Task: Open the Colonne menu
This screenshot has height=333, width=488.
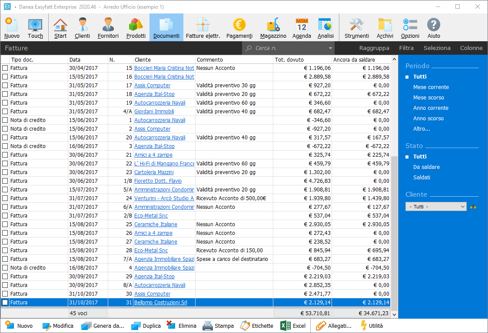Action: (x=471, y=48)
